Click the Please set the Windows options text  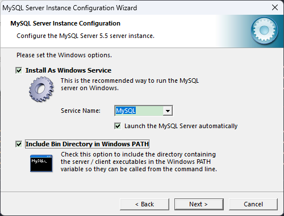click(x=64, y=55)
